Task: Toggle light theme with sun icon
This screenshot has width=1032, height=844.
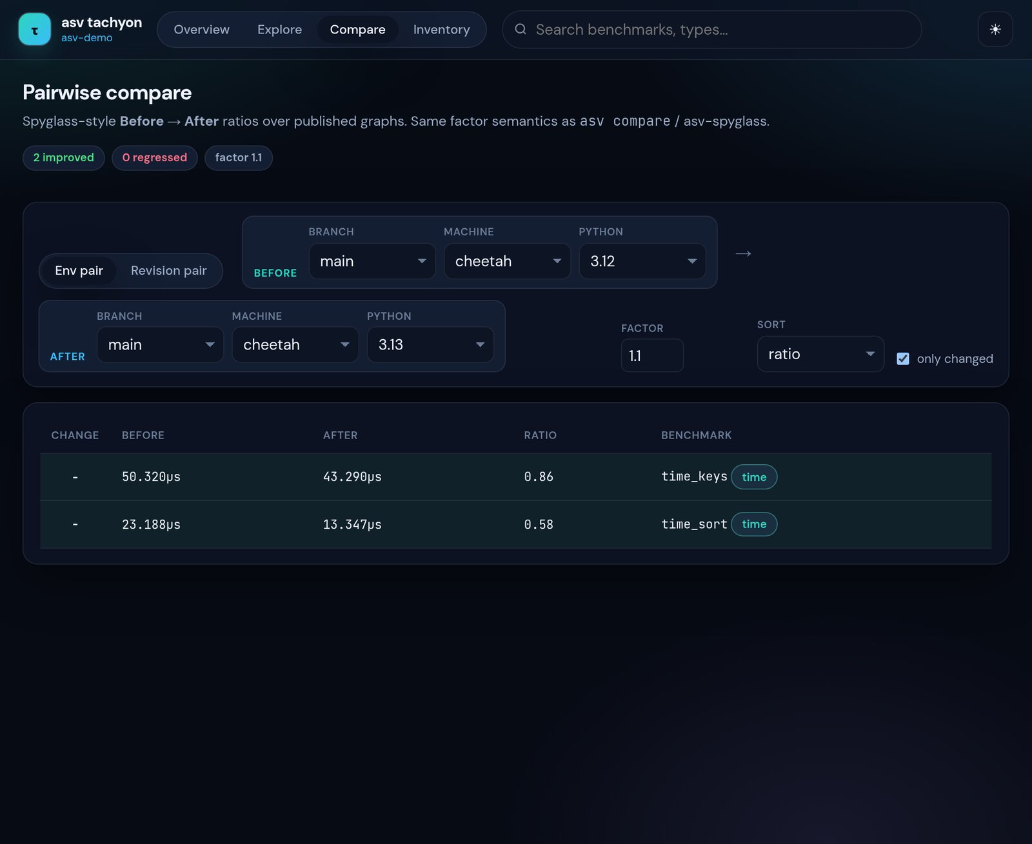Action: [995, 29]
